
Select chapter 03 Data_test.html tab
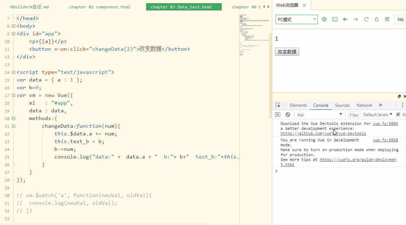[184, 7]
